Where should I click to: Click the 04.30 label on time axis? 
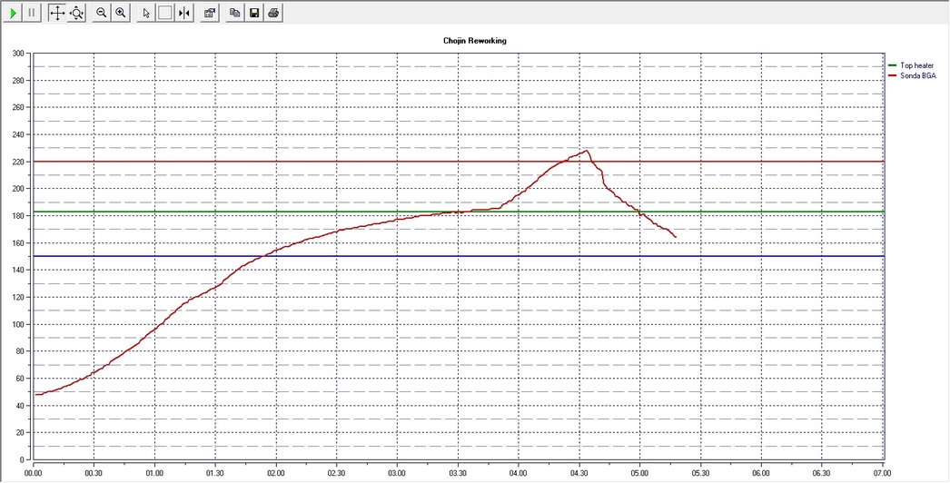click(x=579, y=473)
